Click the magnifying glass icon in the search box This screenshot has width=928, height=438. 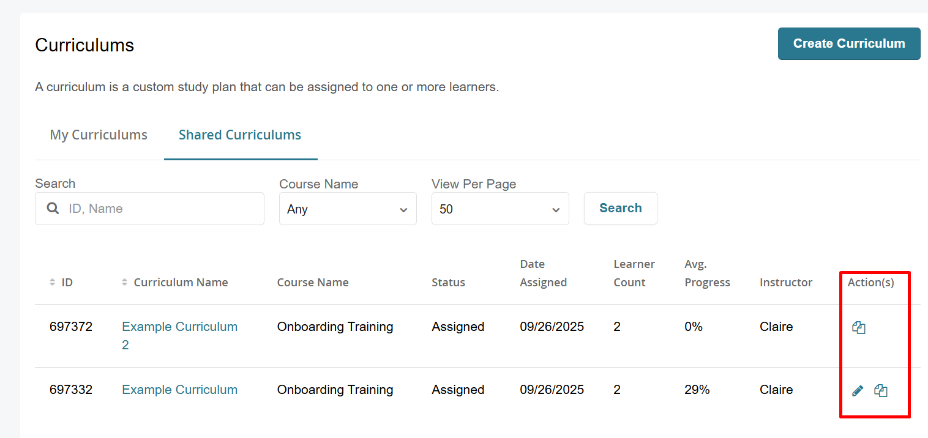pos(53,209)
